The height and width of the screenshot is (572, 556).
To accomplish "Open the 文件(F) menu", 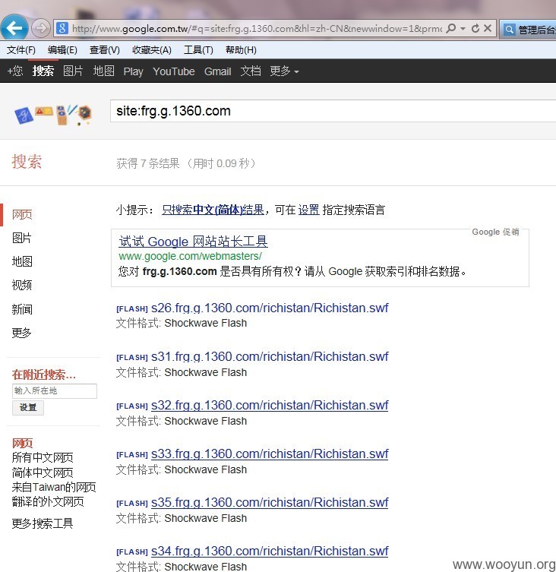I will 21,49.
